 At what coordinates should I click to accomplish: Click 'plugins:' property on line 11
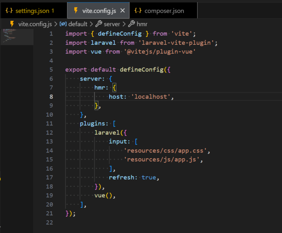pyautogui.click(x=94, y=124)
